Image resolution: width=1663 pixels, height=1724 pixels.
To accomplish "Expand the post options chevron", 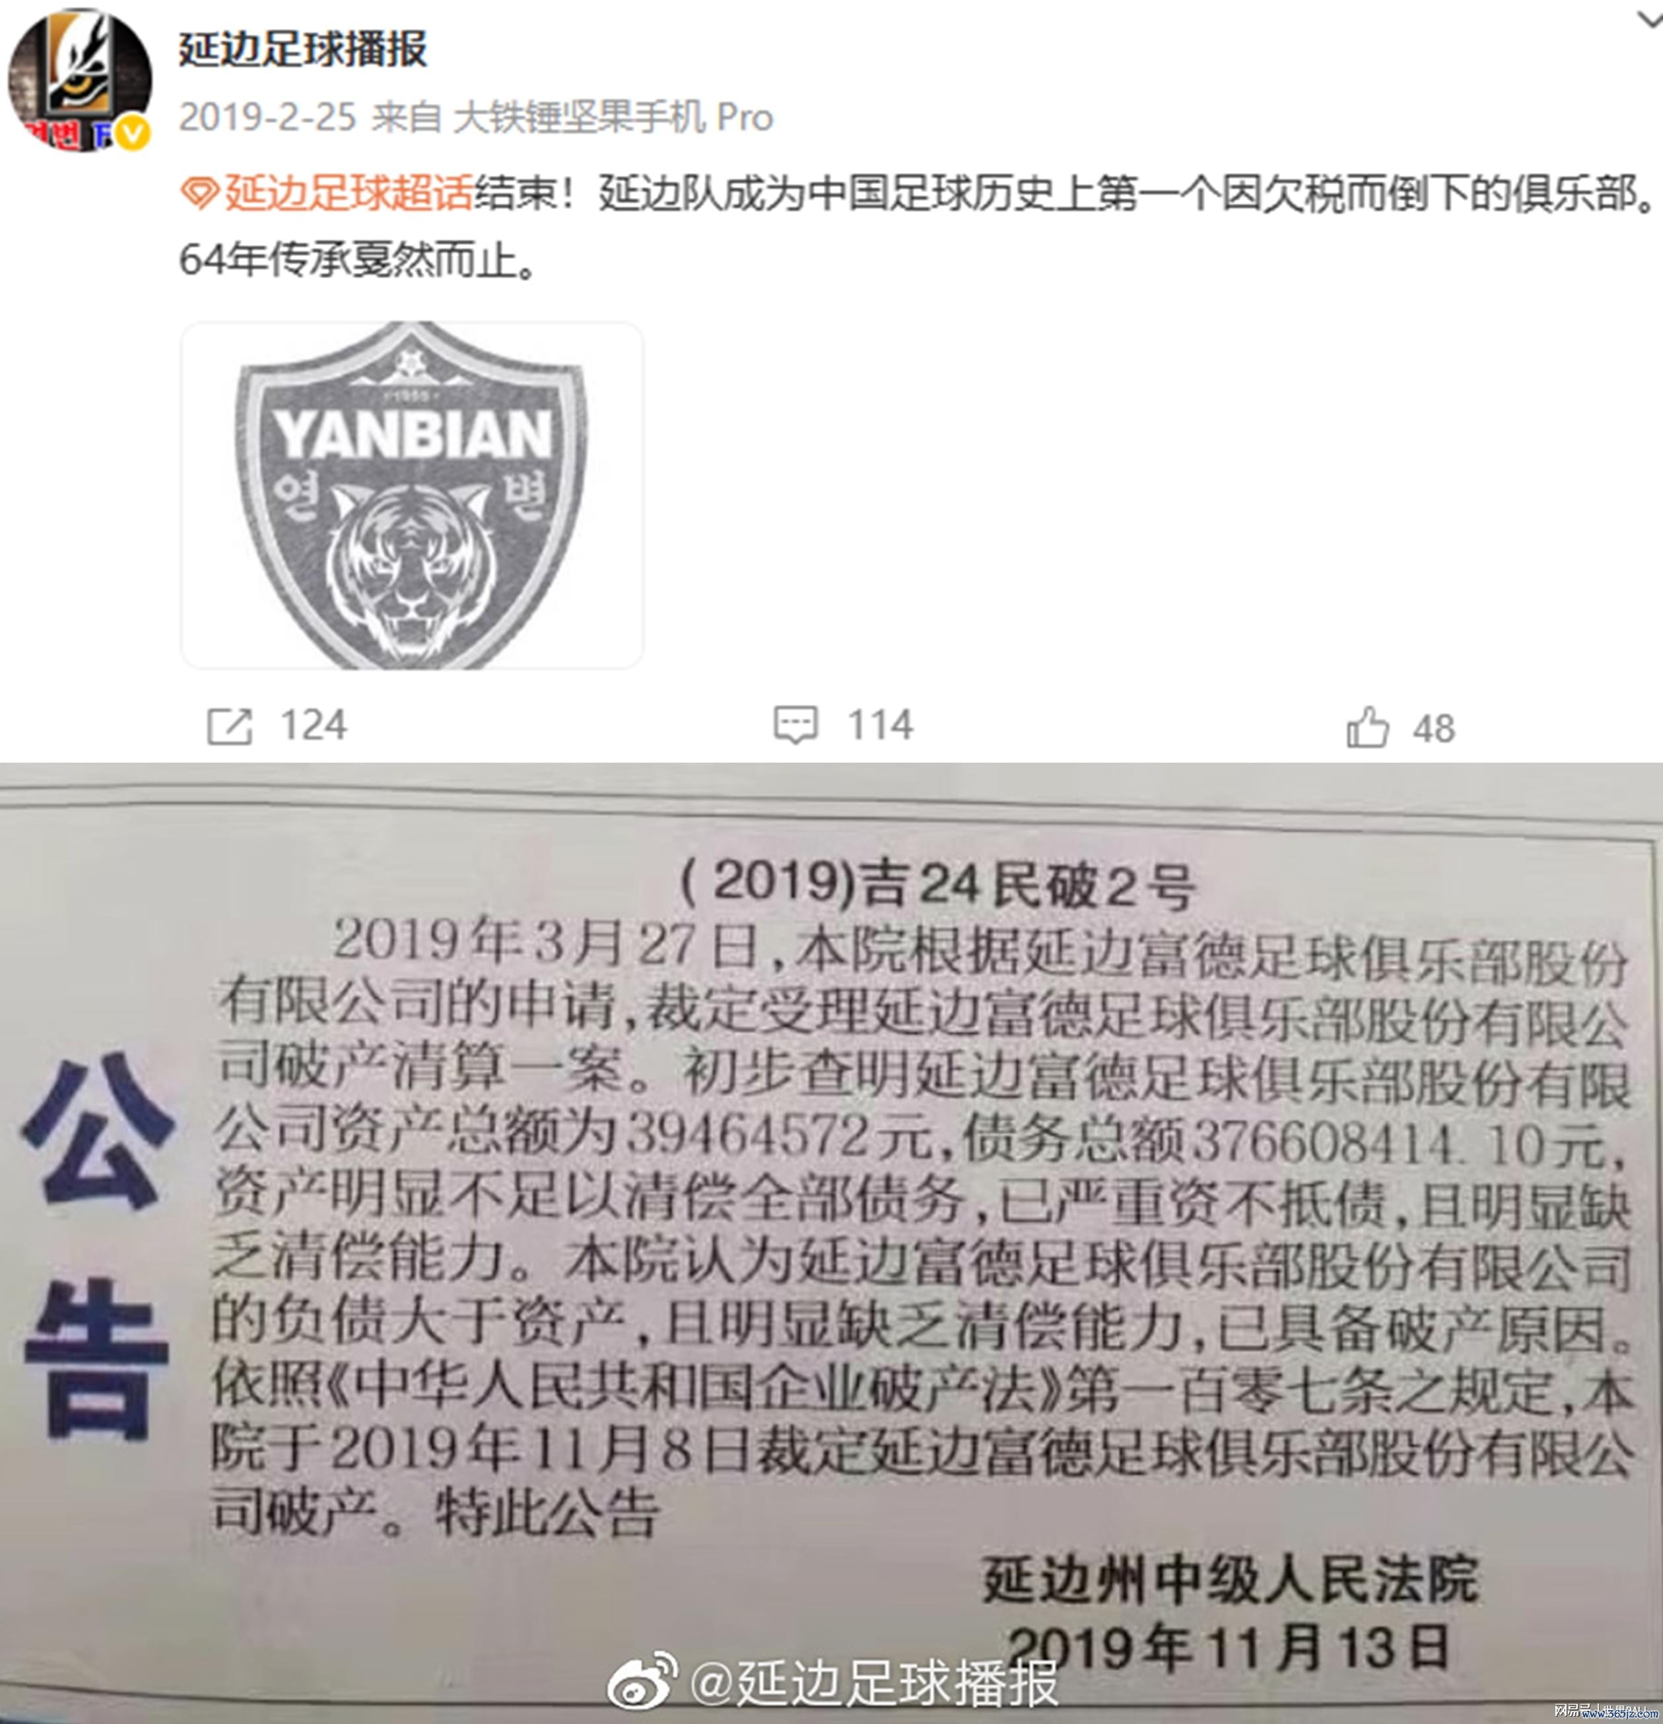I will (1647, 19).
